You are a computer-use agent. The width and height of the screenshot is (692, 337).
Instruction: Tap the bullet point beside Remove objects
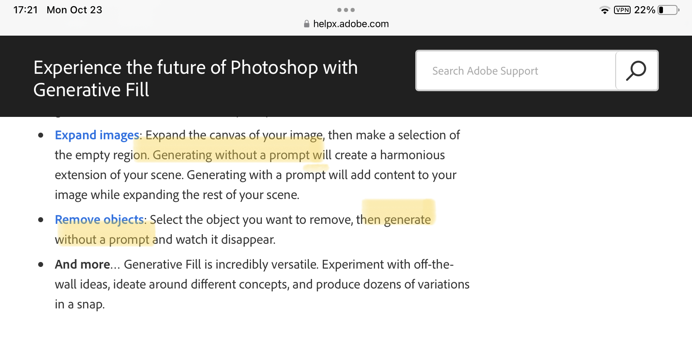click(40, 220)
